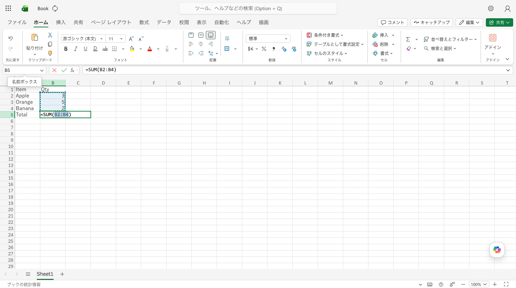Image resolution: width=516 pixels, height=288 pixels.
Task: Click ブックの統計情報 in status bar
Action: click(x=24, y=284)
